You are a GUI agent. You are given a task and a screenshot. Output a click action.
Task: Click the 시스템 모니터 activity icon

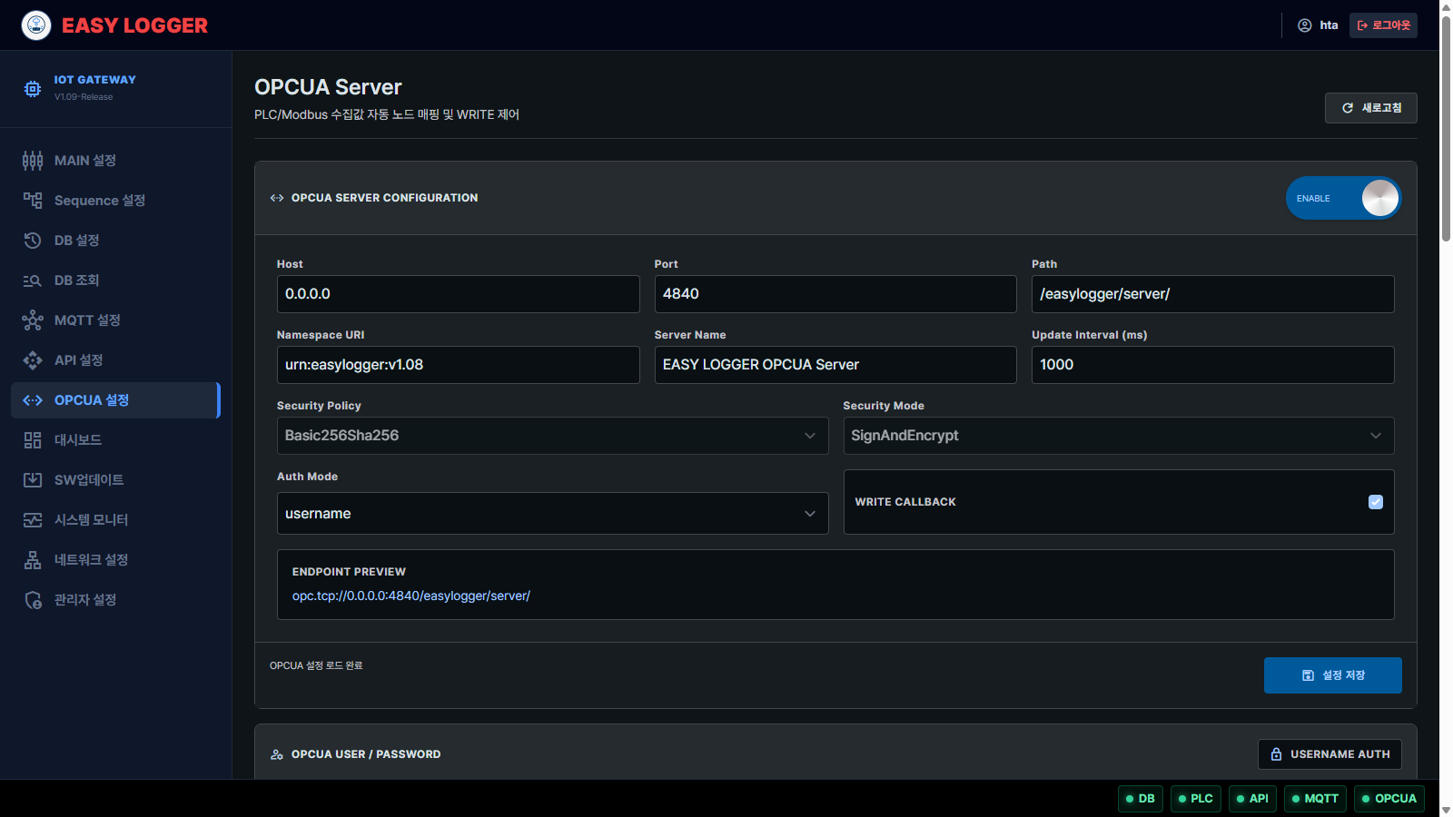[x=33, y=520]
